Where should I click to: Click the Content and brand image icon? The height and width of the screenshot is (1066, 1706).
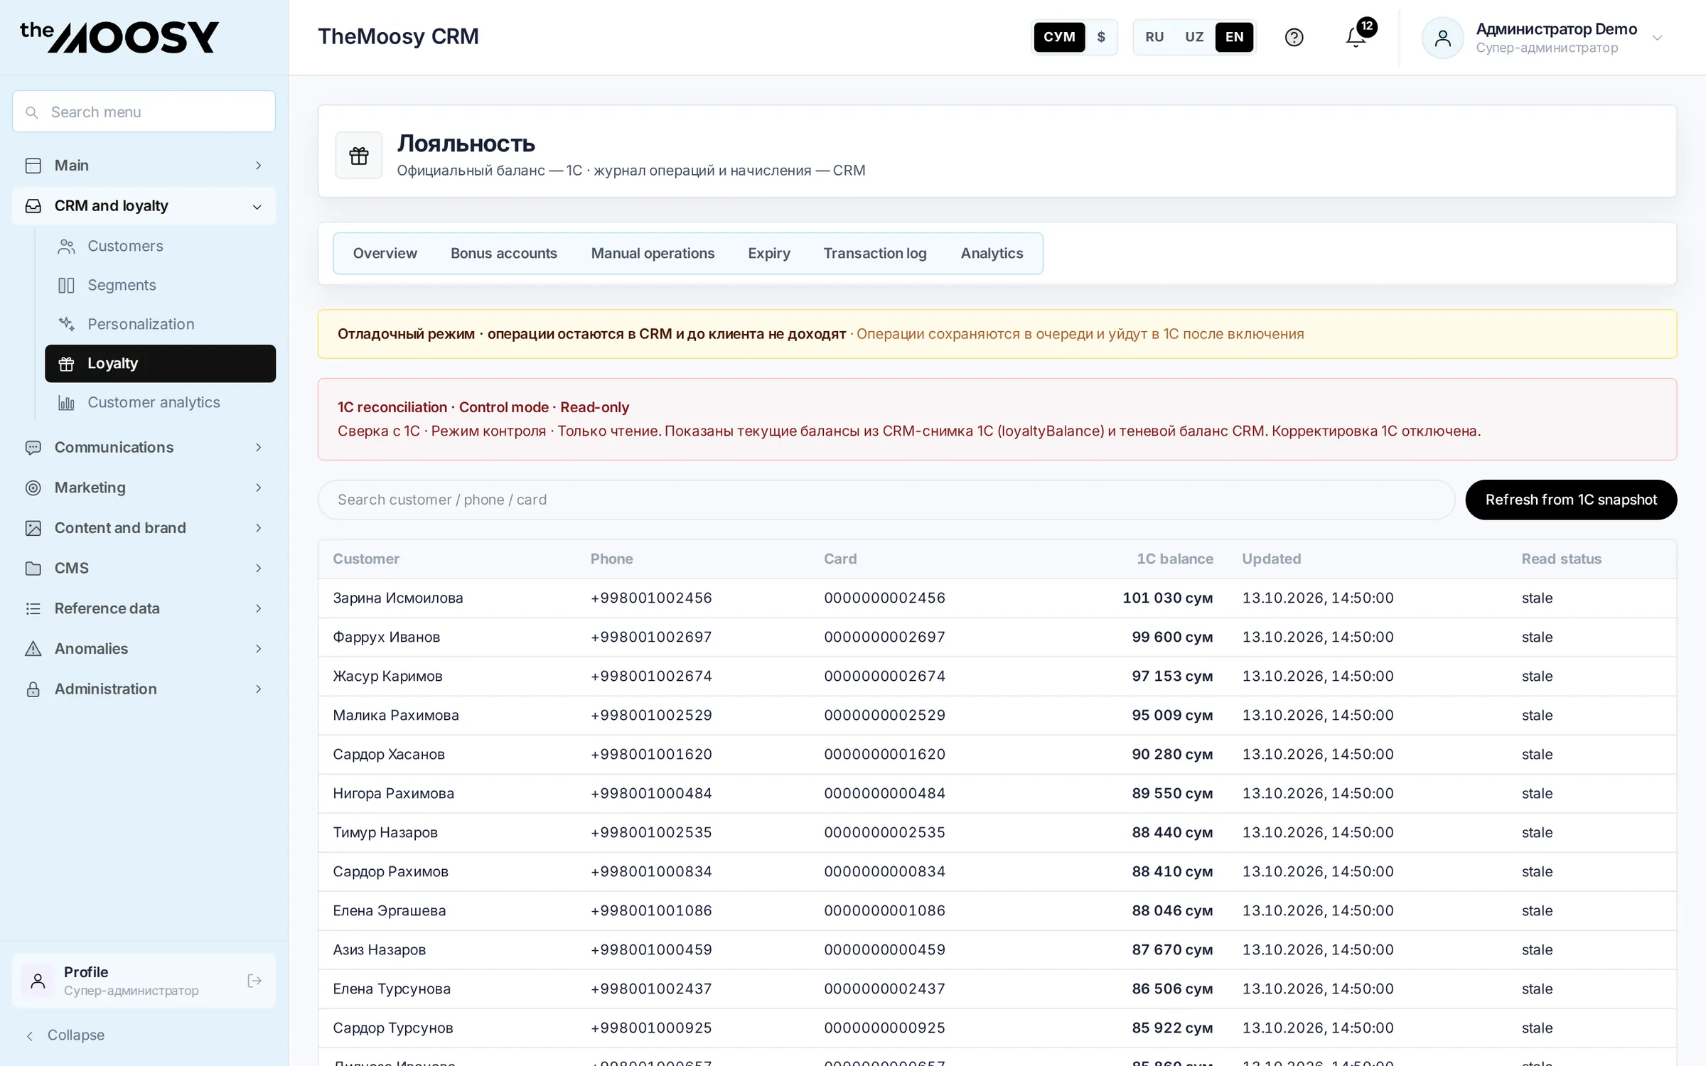pyautogui.click(x=33, y=528)
